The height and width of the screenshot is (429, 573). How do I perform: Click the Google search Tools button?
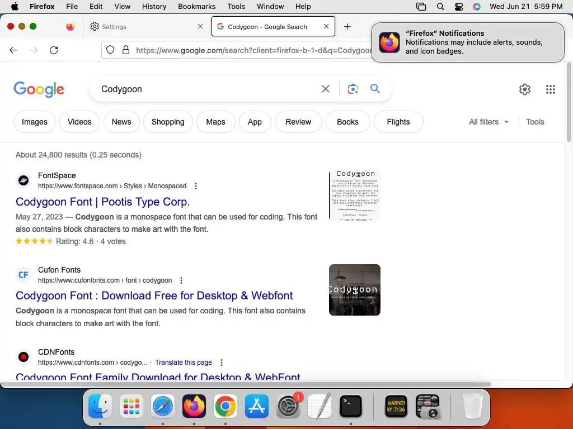[535, 122]
